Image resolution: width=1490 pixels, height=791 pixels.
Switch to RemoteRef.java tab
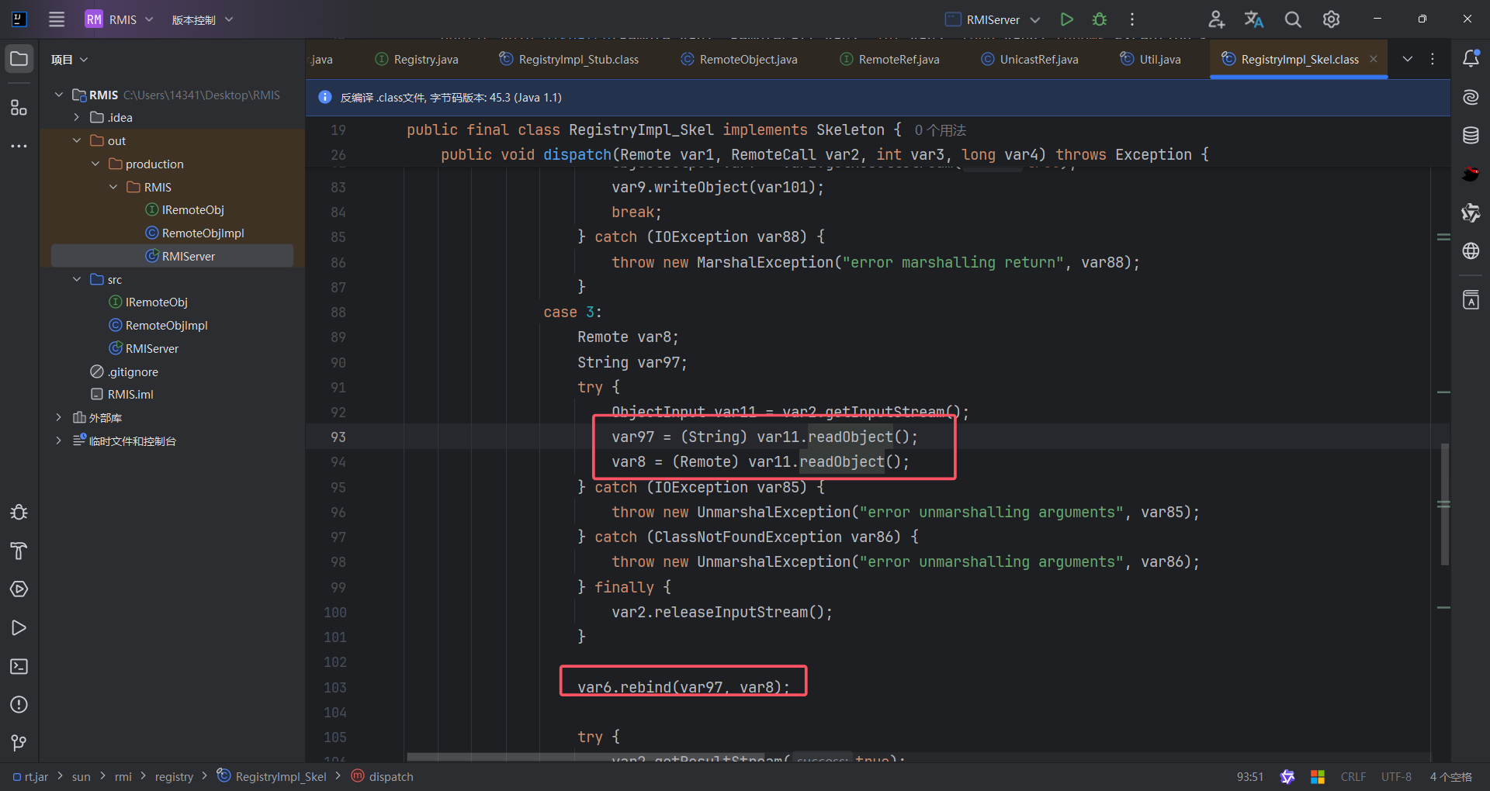[890, 60]
